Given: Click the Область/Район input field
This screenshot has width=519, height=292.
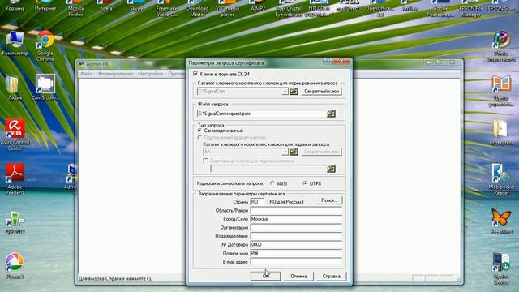Looking at the screenshot, I should point(296,211).
